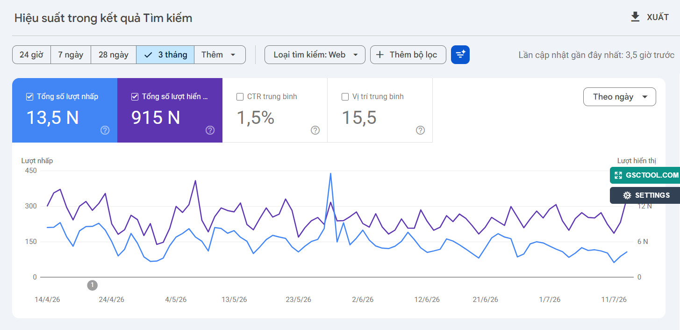The width and height of the screenshot is (680, 330).
Task: Click the 14/4/26 date axis label
Action: 47,300
